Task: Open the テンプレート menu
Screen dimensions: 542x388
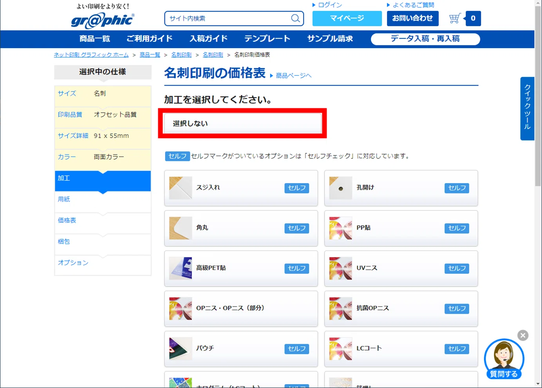Action: pos(267,39)
